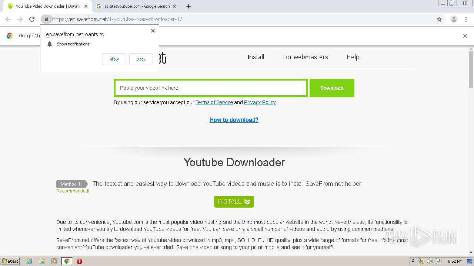
Task: Click the scrollbar up arrow
Action: click(x=471, y=48)
